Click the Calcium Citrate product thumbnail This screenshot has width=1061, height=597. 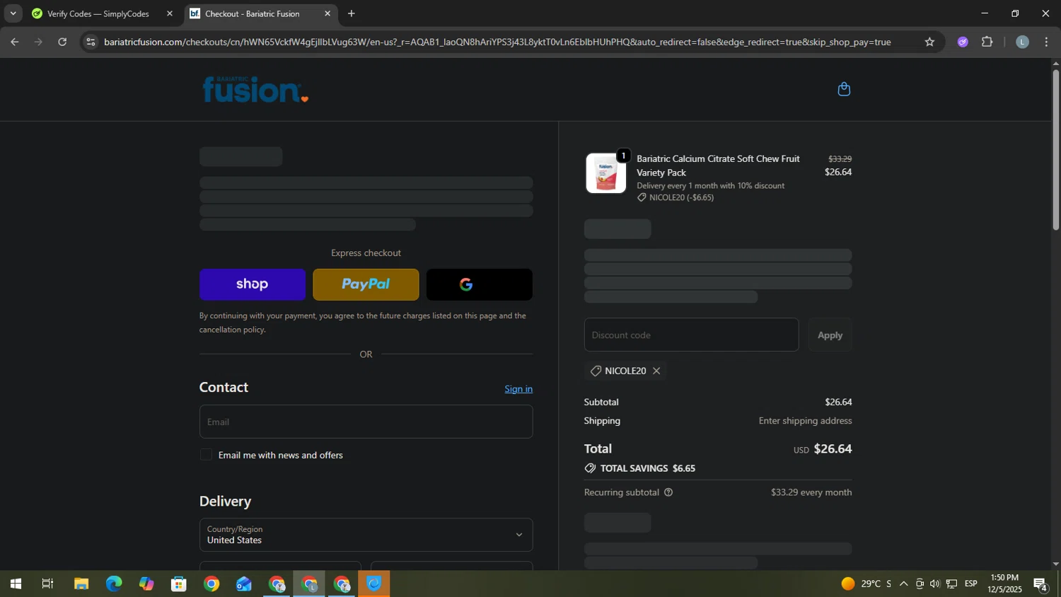coord(606,173)
